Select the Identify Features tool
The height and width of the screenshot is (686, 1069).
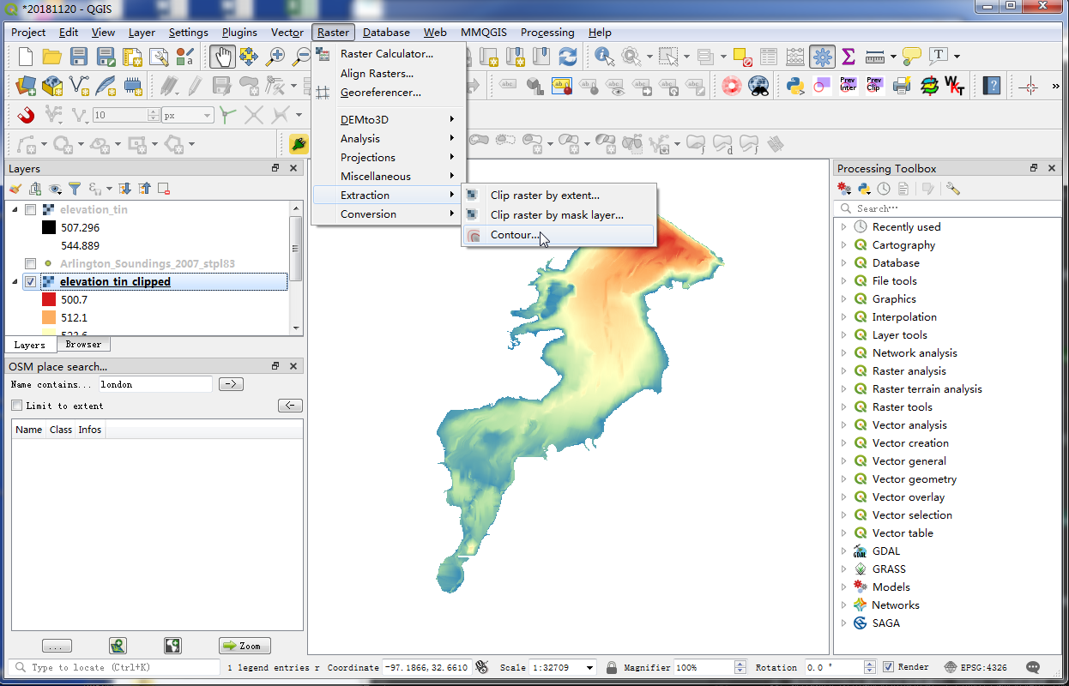click(603, 57)
